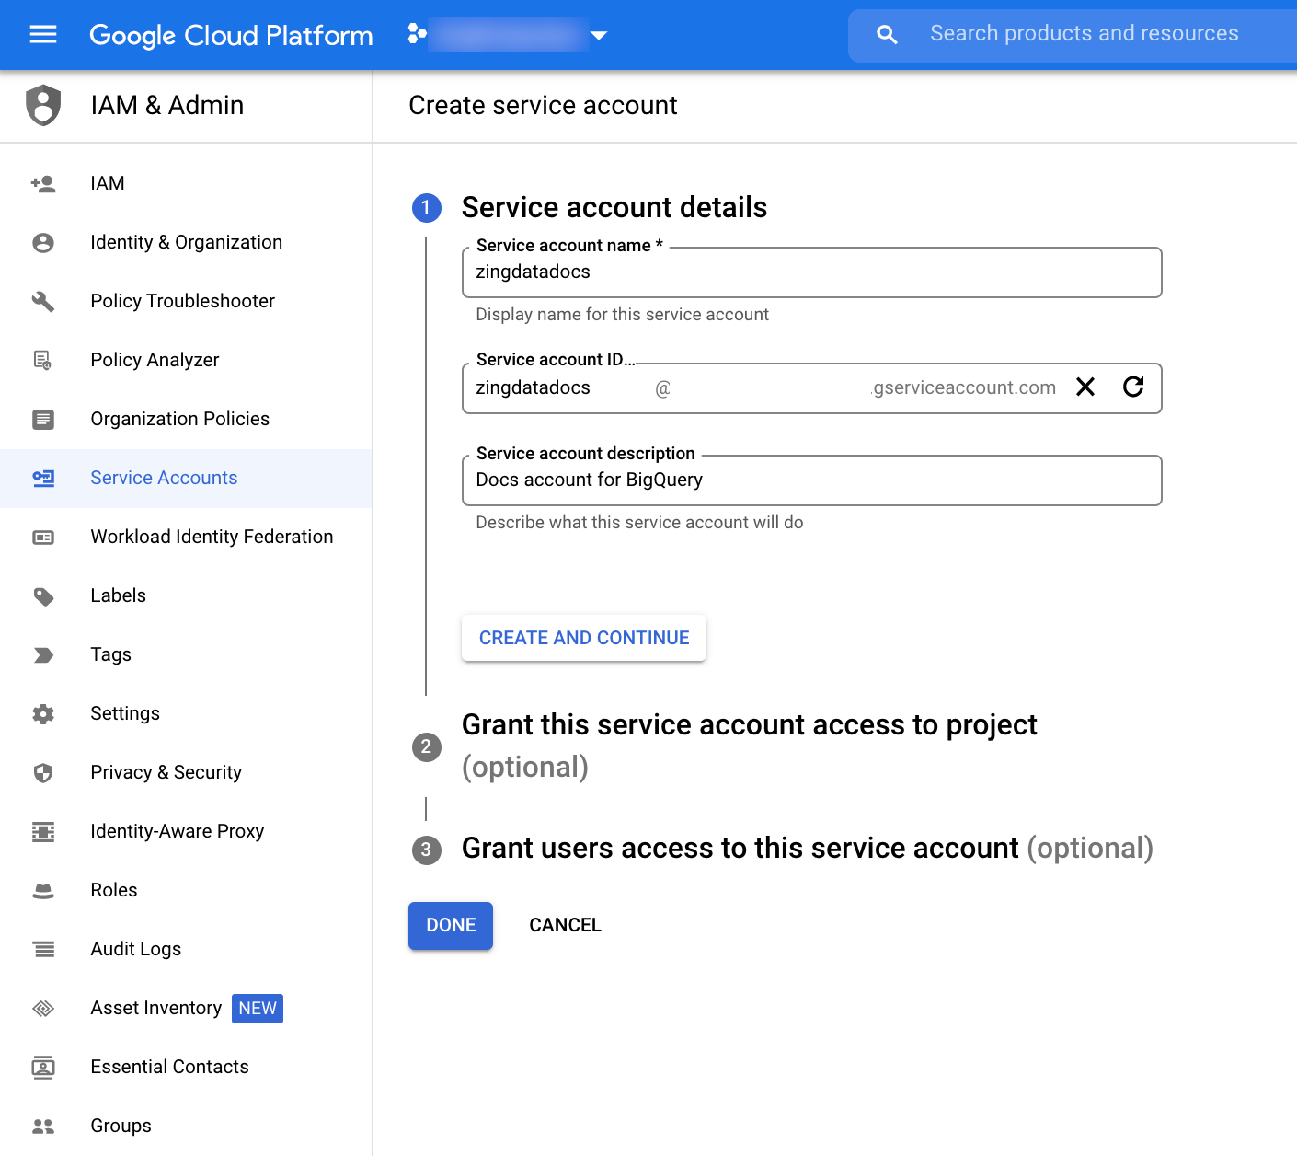The width and height of the screenshot is (1297, 1156).
Task: Regenerate the Service account ID with refresh icon
Action: point(1133,387)
